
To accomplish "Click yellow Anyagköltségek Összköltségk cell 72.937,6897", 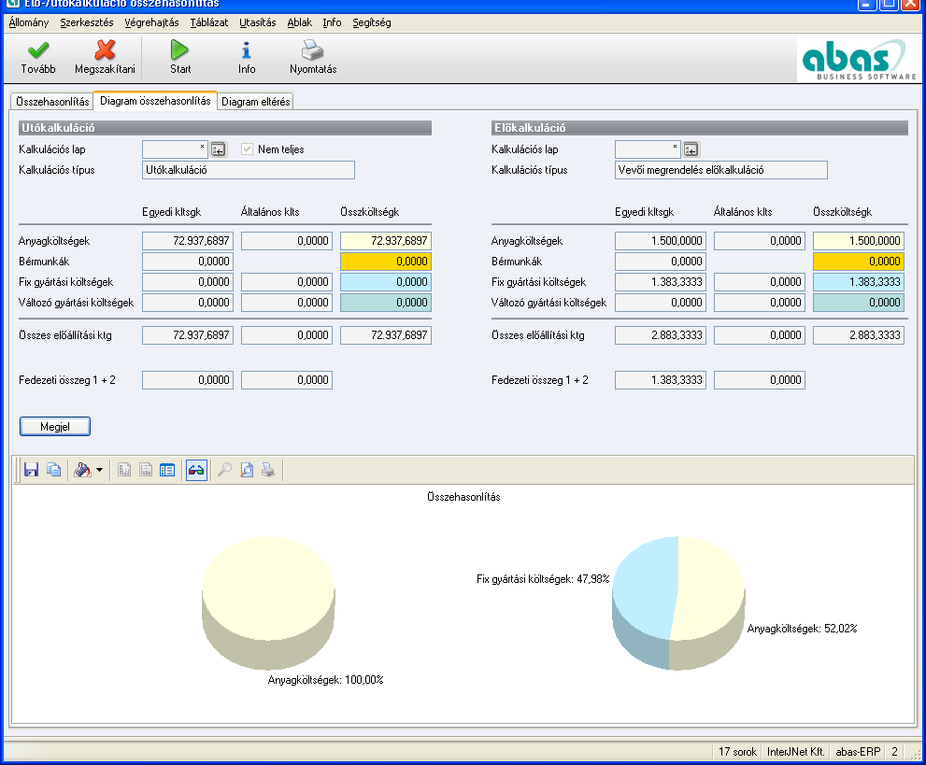I will tap(386, 241).
